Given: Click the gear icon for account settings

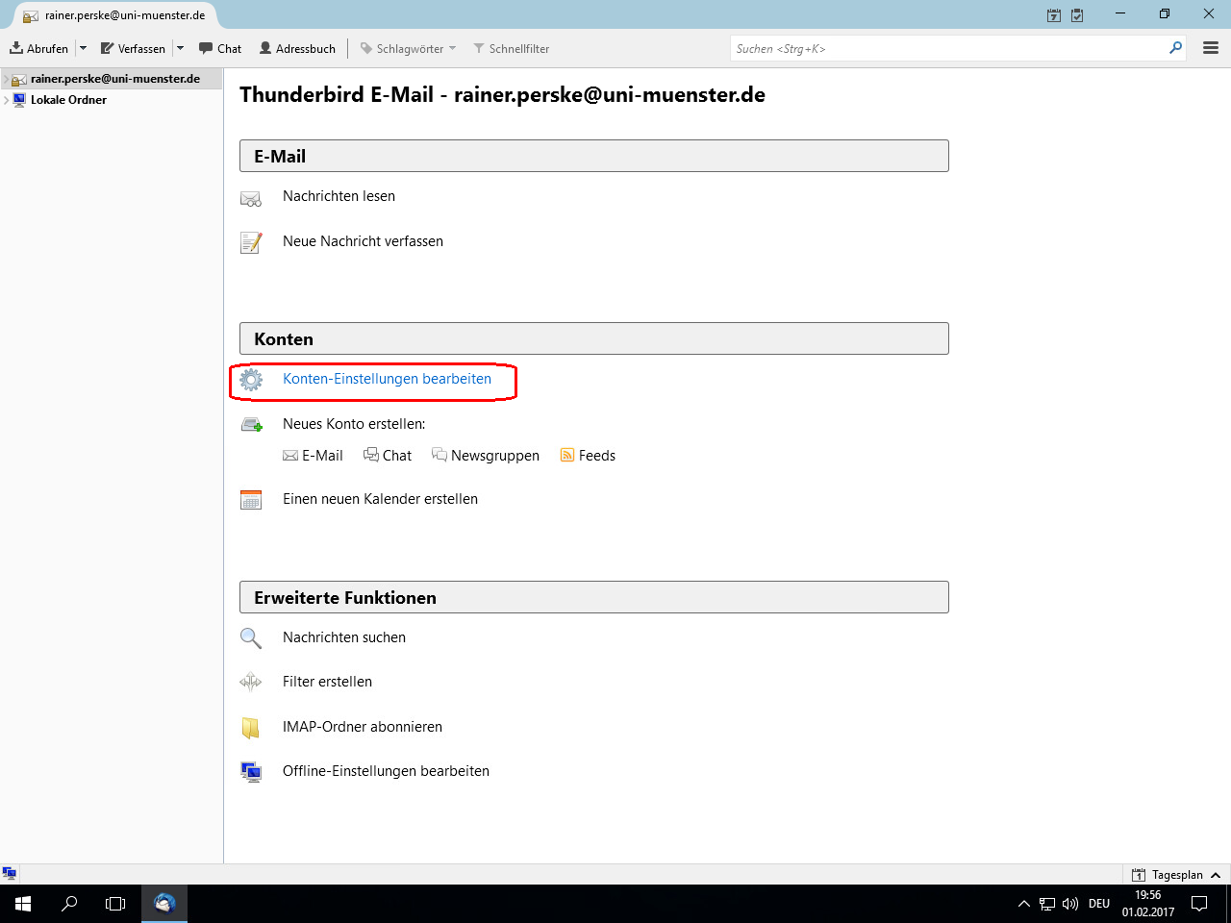Looking at the screenshot, I should [x=251, y=380].
